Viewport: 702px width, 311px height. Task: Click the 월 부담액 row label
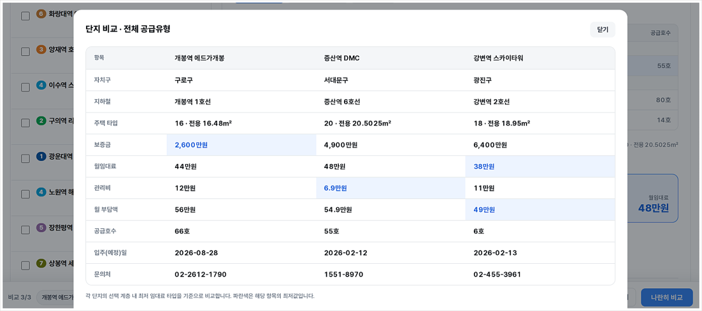[x=106, y=209]
